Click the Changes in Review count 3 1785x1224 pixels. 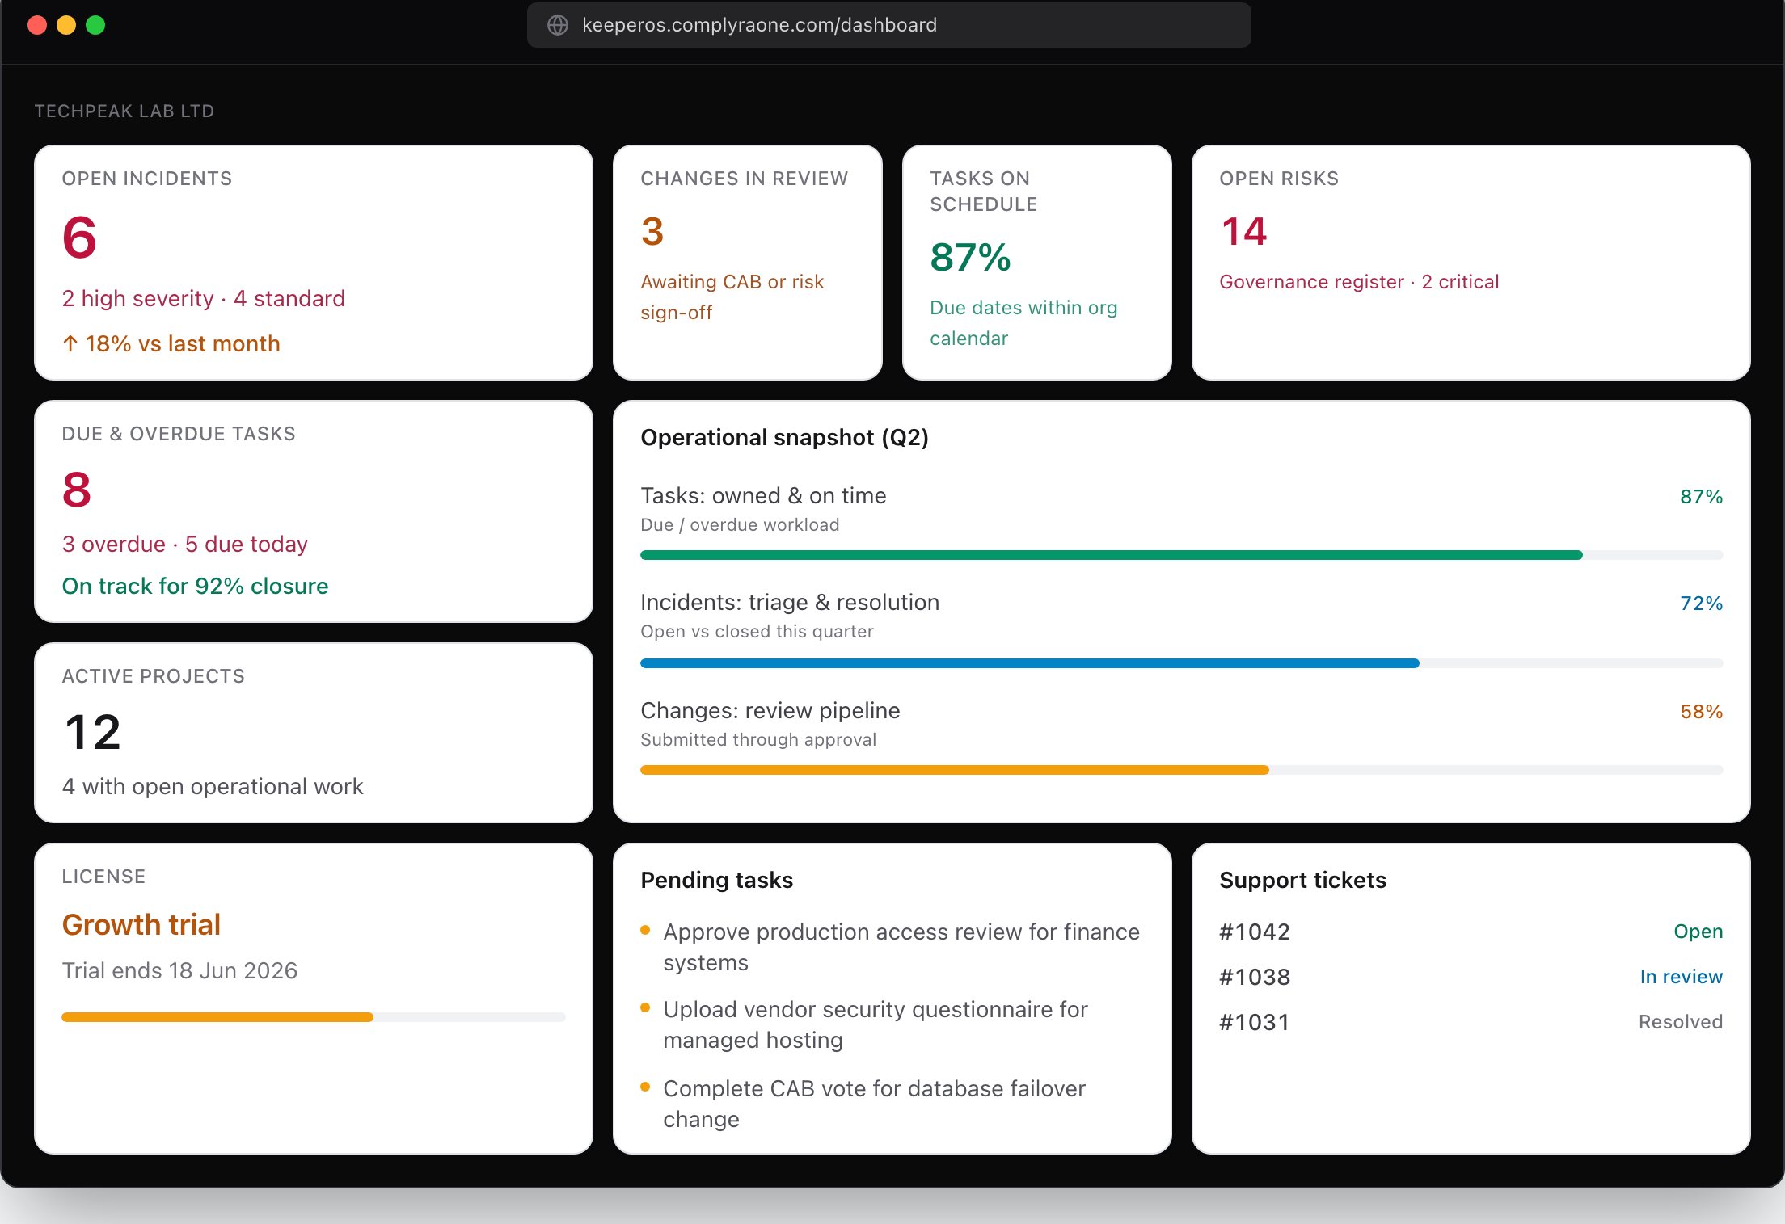tap(652, 232)
